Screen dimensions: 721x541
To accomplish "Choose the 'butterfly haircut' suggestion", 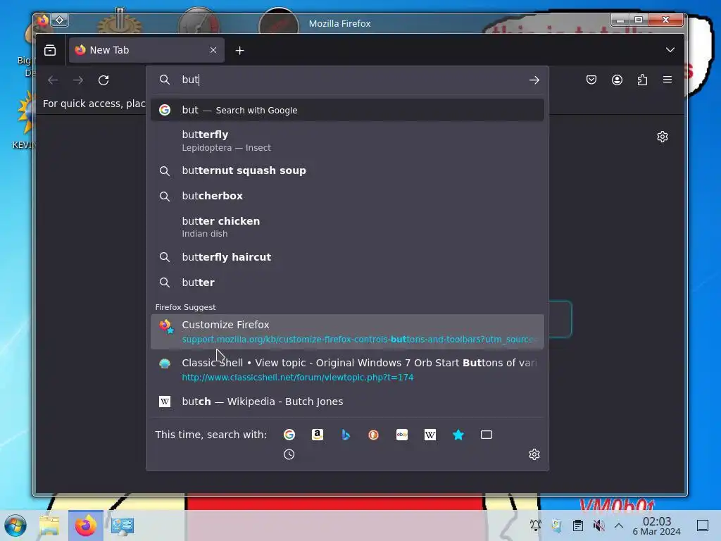I will [x=347, y=257].
